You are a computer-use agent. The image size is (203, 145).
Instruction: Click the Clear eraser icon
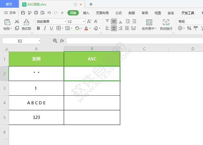[96, 28]
